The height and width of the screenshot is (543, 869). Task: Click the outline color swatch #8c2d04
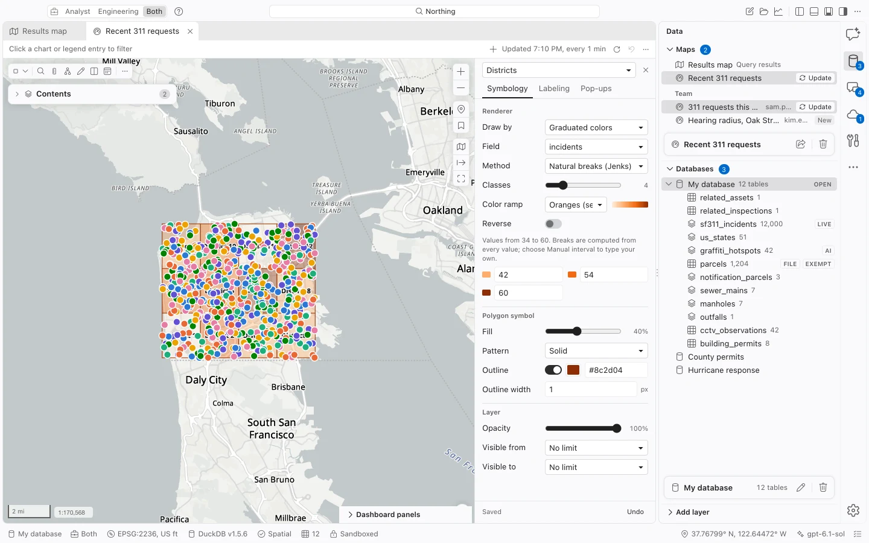coord(573,370)
